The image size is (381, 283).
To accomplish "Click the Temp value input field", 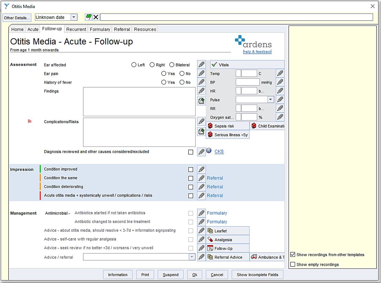I will point(249,73).
